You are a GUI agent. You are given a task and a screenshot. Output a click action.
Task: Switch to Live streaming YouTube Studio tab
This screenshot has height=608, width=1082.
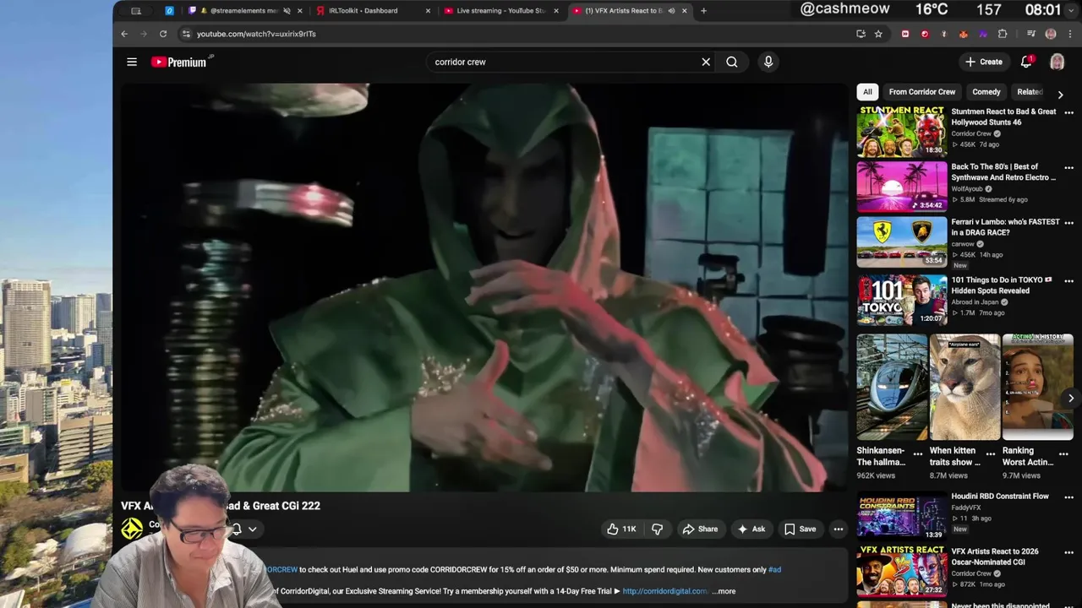coord(500,11)
